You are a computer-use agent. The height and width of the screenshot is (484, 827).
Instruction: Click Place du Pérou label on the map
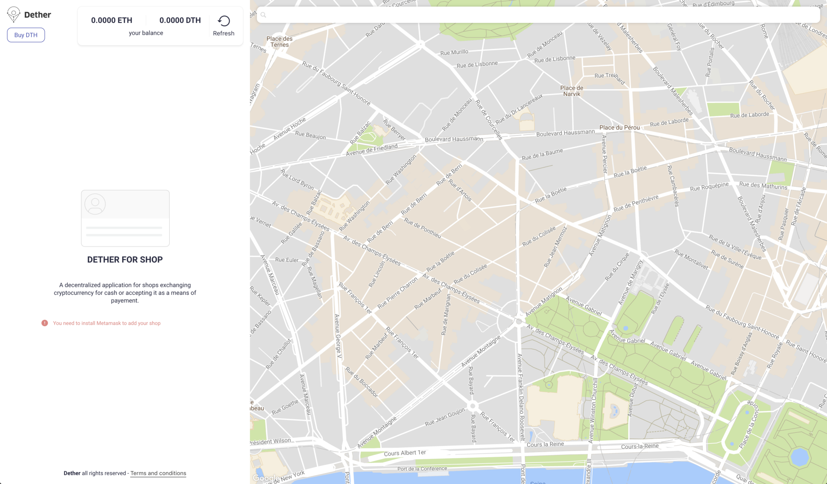point(620,128)
